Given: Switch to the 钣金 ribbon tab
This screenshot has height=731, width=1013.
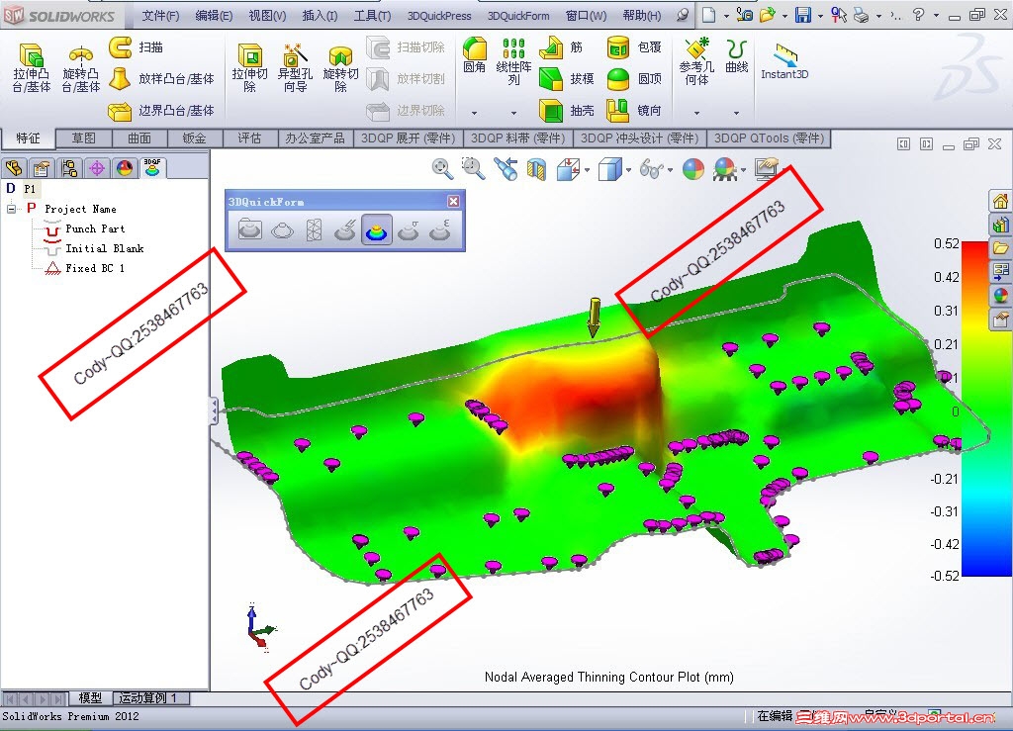Looking at the screenshot, I should tap(195, 138).
